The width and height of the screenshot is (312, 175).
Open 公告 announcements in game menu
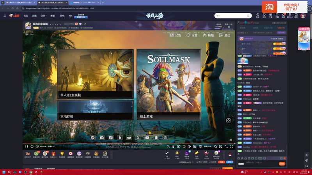tap(175, 35)
